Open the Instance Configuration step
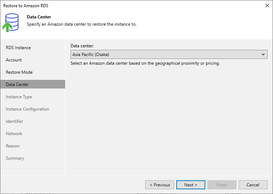Viewport: 273px width, 194px height. pyautogui.click(x=28, y=109)
